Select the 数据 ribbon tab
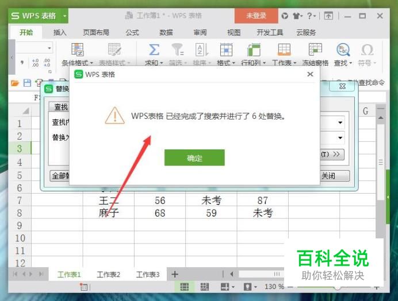This screenshot has width=398, height=301. [166, 33]
